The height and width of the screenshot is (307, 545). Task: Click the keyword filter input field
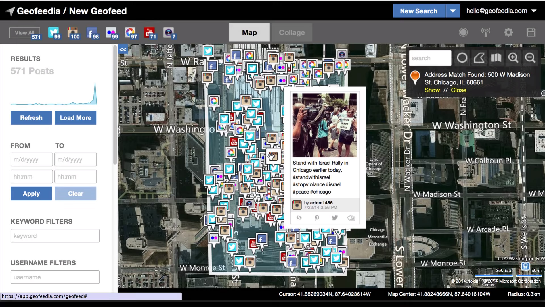coord(55,236)
